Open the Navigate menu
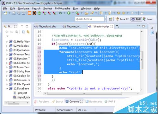Image resolution: width=158 pixels, height=114 pixels. click(23, 9)
